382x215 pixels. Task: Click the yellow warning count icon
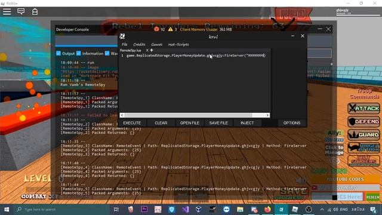pos(170,29)
